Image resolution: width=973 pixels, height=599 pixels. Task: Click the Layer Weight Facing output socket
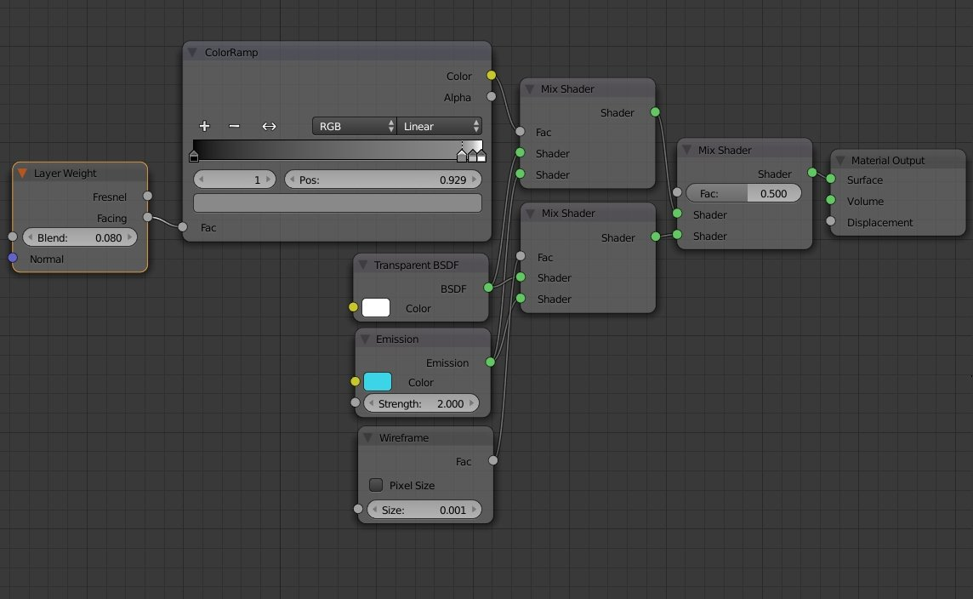(147, 218)
